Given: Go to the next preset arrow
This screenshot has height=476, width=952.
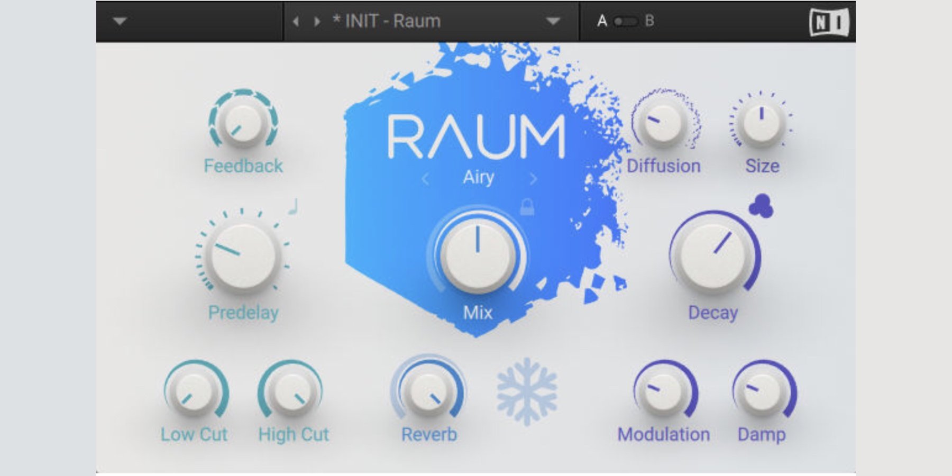Looking at the screenshot, I should pos(317,22).
